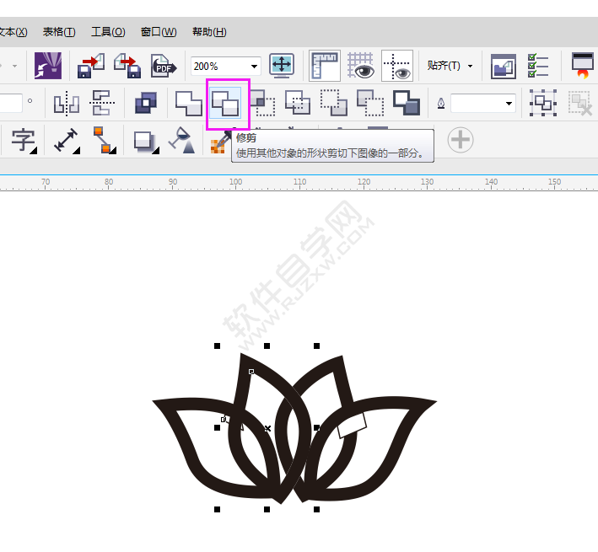
Task: Click the full-screen preview icon
Action: 282,66
